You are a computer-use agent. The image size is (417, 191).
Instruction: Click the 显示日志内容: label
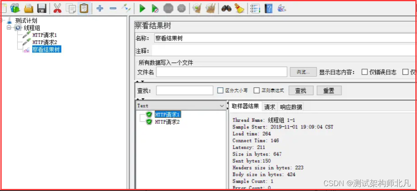[x=337, y=72]
